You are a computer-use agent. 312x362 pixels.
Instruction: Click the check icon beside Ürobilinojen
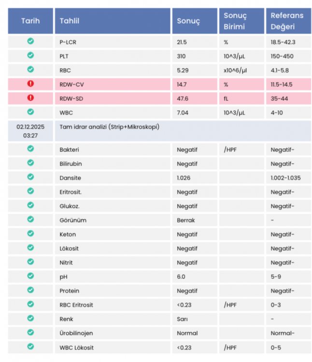point(30,332)
